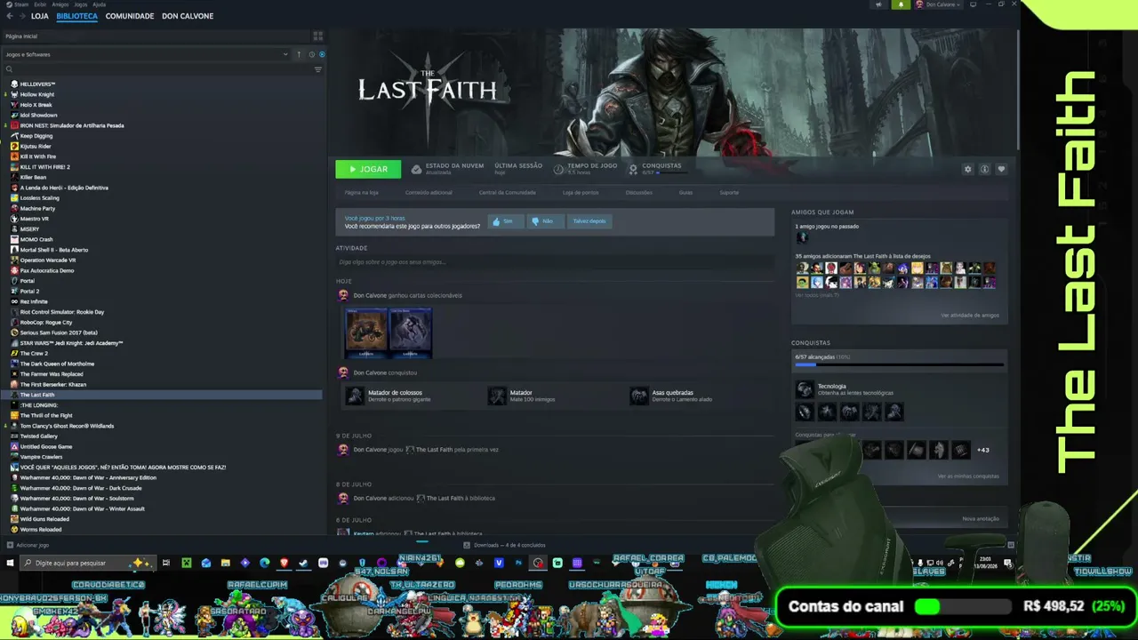Open the Exibir menu
Image resolution: width=1138 pixels, height=640 pixels.
[42, 4]
